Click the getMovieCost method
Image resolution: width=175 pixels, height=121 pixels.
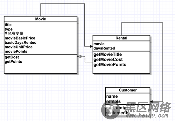point(108,60)
